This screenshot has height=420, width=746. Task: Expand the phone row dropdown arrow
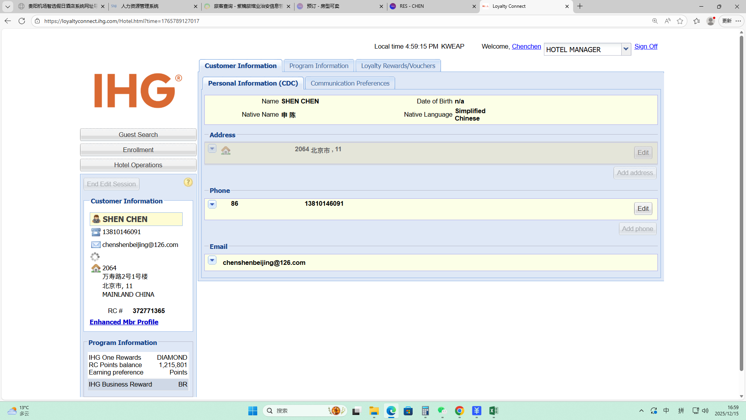(212, 204)
